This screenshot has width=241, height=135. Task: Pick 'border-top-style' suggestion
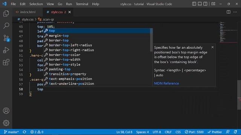pyautogui.click(x=97, y=64)
